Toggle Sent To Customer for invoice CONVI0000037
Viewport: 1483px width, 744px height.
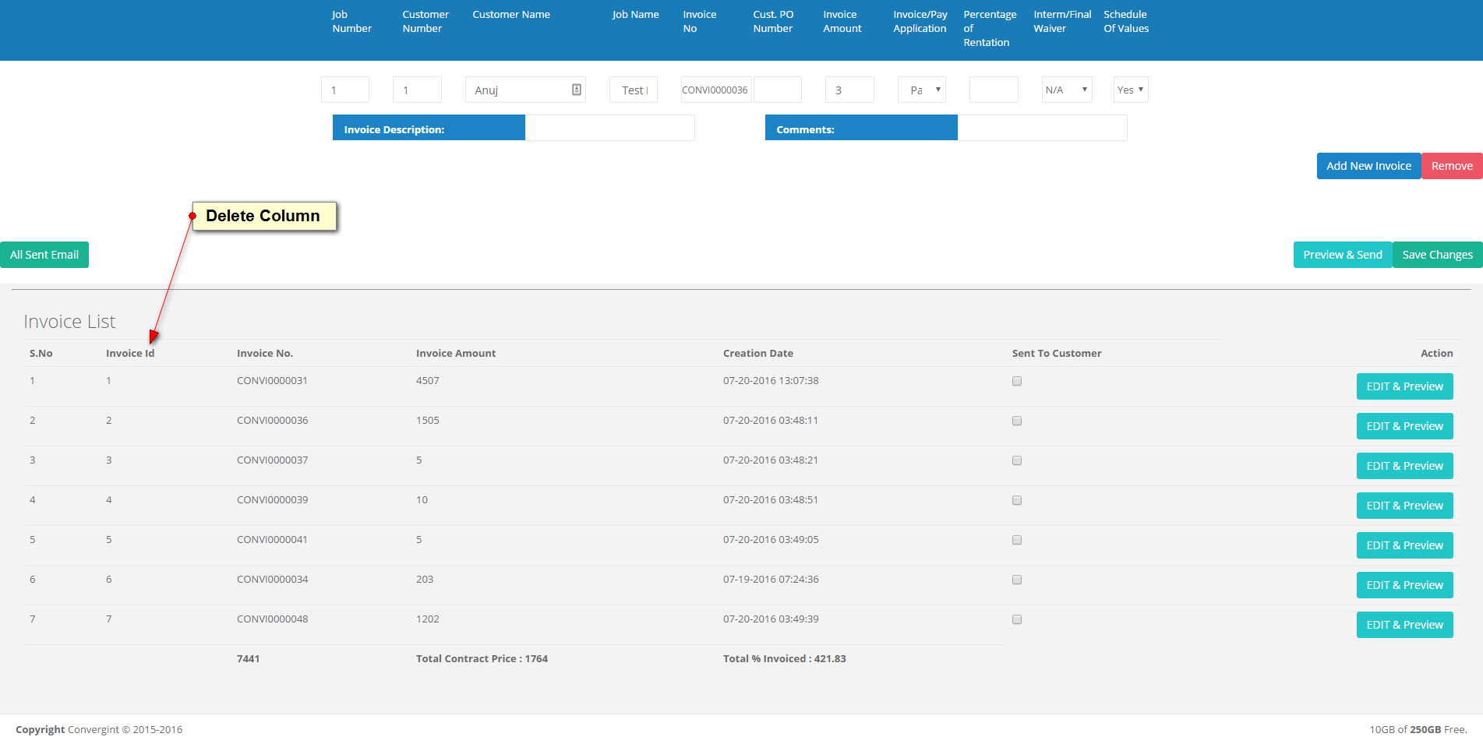[1017, 460]
